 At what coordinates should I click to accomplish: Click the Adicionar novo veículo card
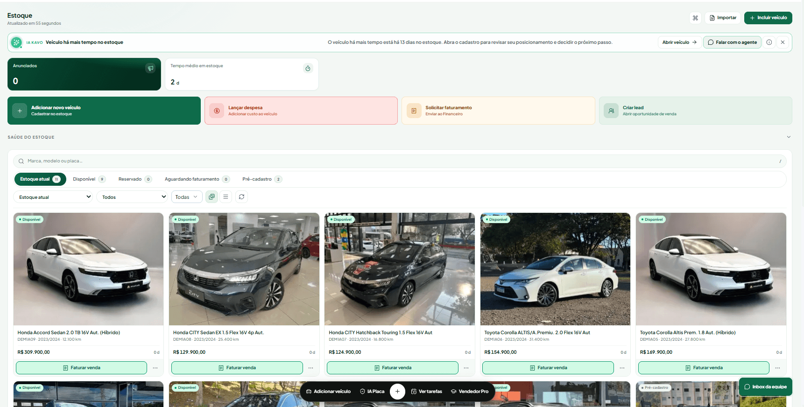pyautogui.click(x=104, y=111)
